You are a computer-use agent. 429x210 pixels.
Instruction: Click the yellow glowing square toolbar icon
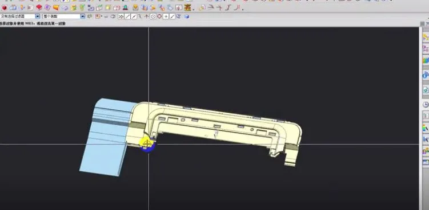click(x=108, y=7)
